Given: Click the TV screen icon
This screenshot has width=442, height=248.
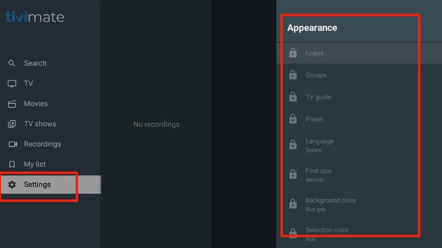Looking at the screenshot, I should click(12, 84).
